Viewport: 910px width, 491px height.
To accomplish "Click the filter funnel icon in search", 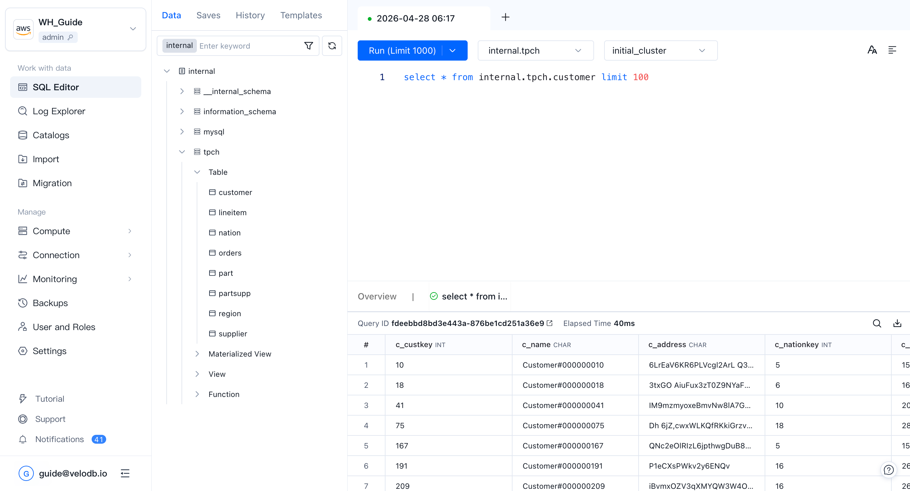I will [308, 45].
